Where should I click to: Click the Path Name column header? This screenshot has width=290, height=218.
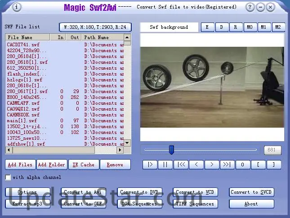pyautogui.click(x=103, y=37)
